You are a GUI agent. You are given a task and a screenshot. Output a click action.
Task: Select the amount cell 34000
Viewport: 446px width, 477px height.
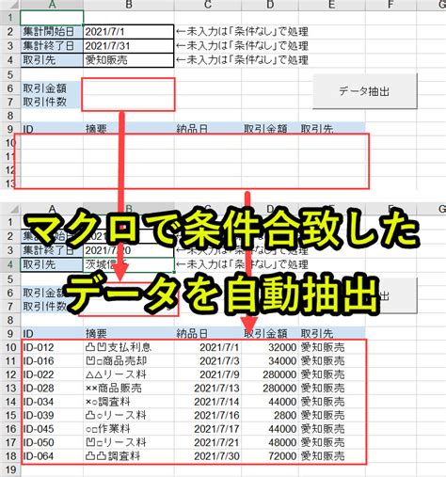tap(270, 361)
